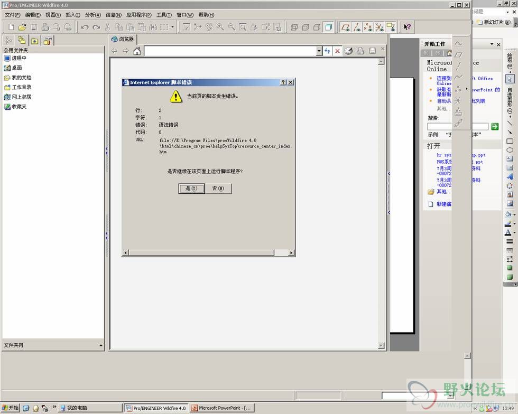Open the Model Tree navigator tab

click(x=8, y=41)
